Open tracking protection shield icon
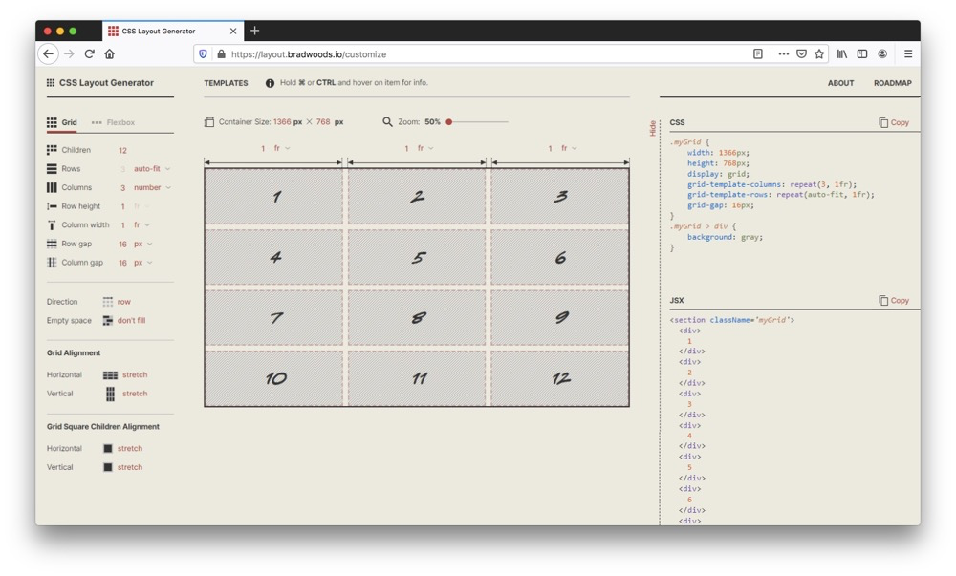Screen dimensions: 956x576 pyautogui.click(x=203, y=54)
